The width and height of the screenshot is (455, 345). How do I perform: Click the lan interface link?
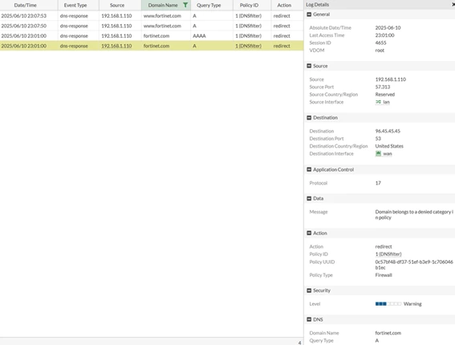click(x=386, y=102)
